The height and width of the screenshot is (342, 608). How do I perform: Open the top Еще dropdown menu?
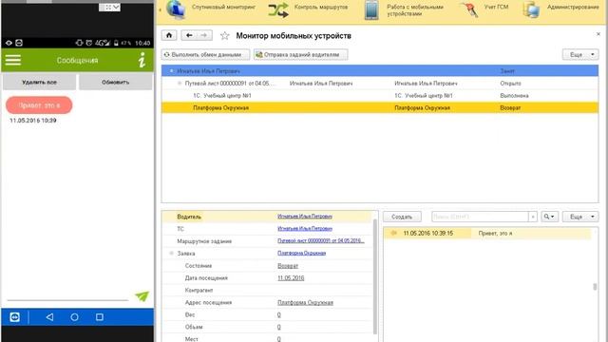pos(580,55)
